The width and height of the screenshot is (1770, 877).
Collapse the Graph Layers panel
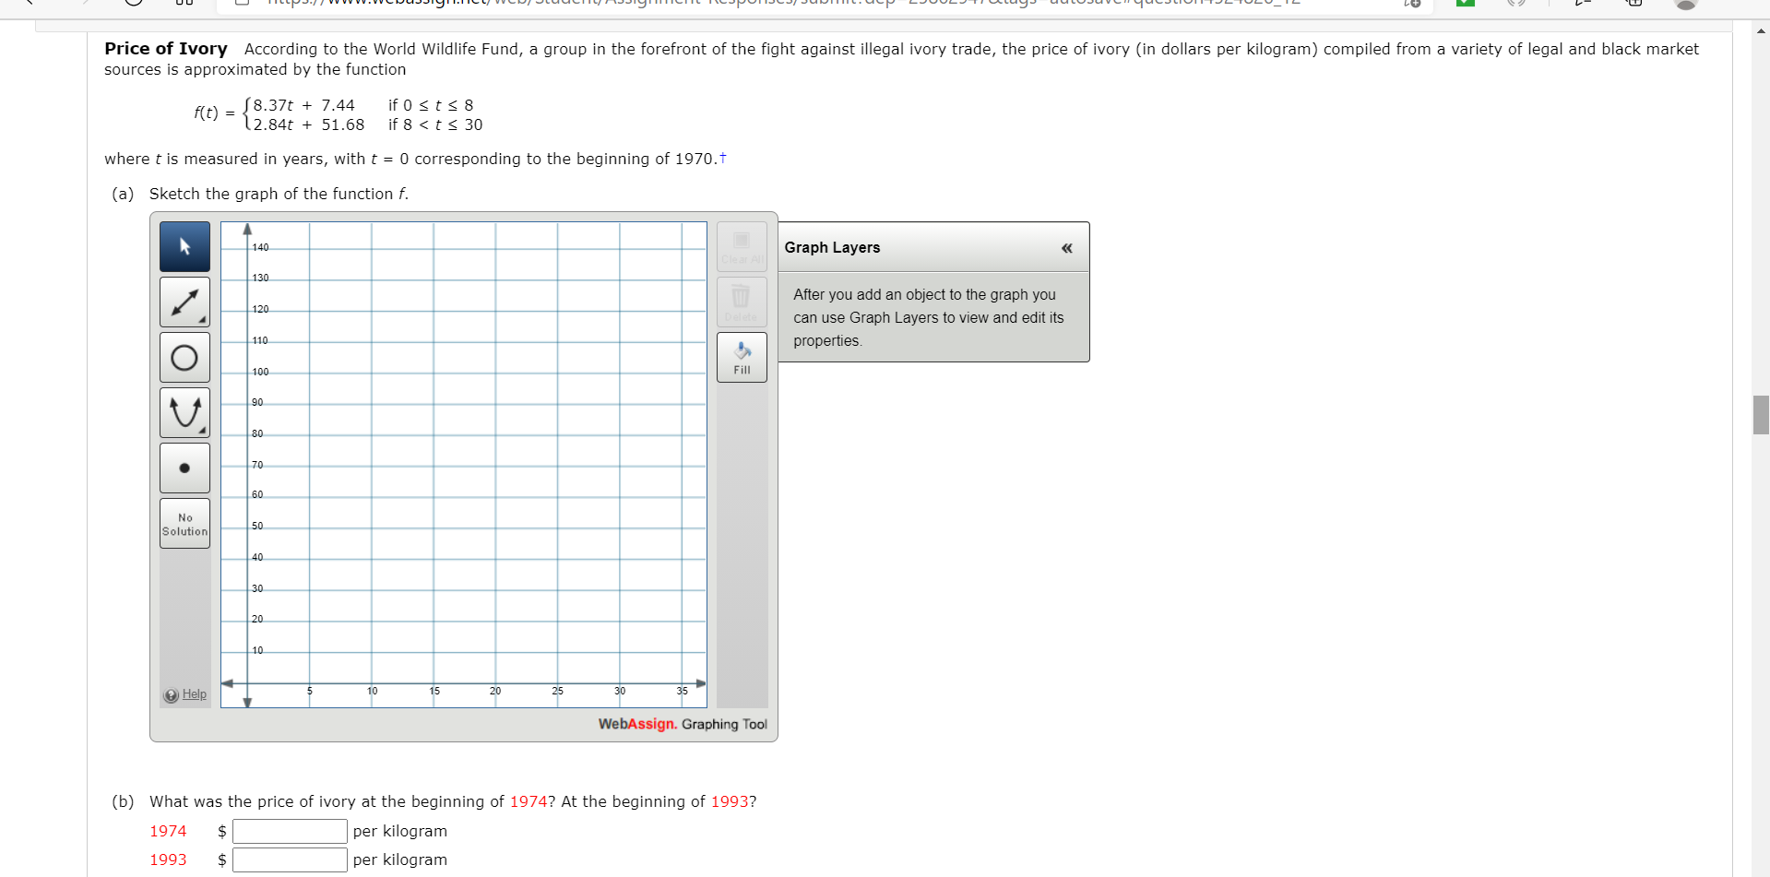tap(1066, 248)
